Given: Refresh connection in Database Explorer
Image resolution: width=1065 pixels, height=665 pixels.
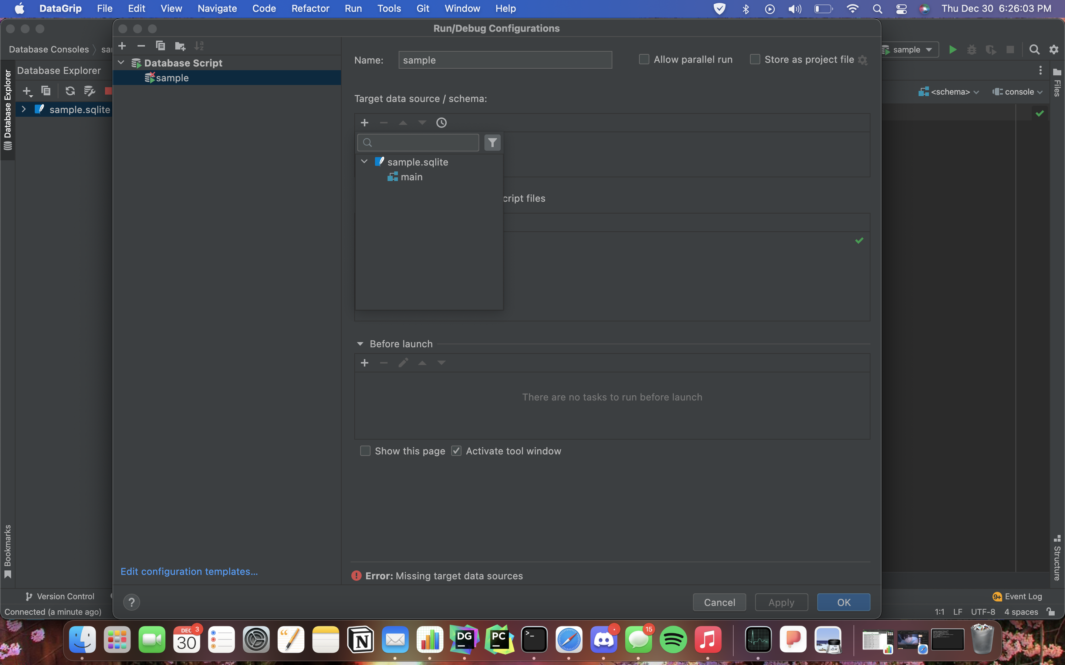Looking at the screenshot, I should 70,91.
